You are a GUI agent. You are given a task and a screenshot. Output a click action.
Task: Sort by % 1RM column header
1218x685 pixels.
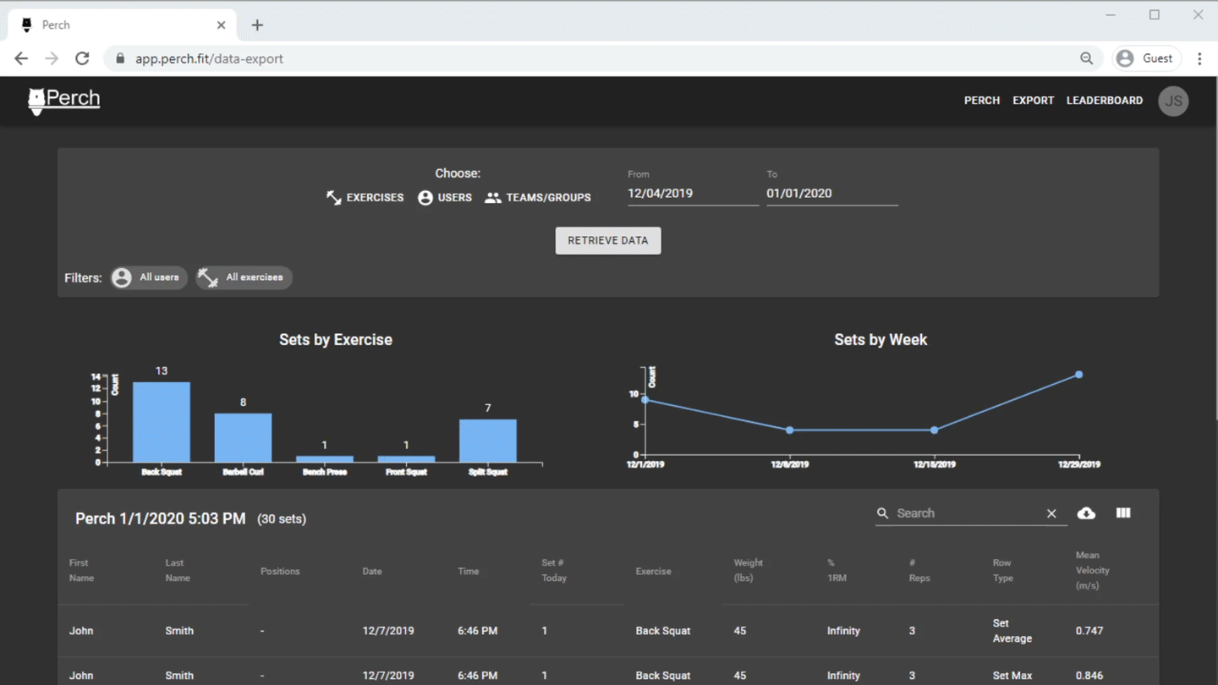click(x=837, y=571)
